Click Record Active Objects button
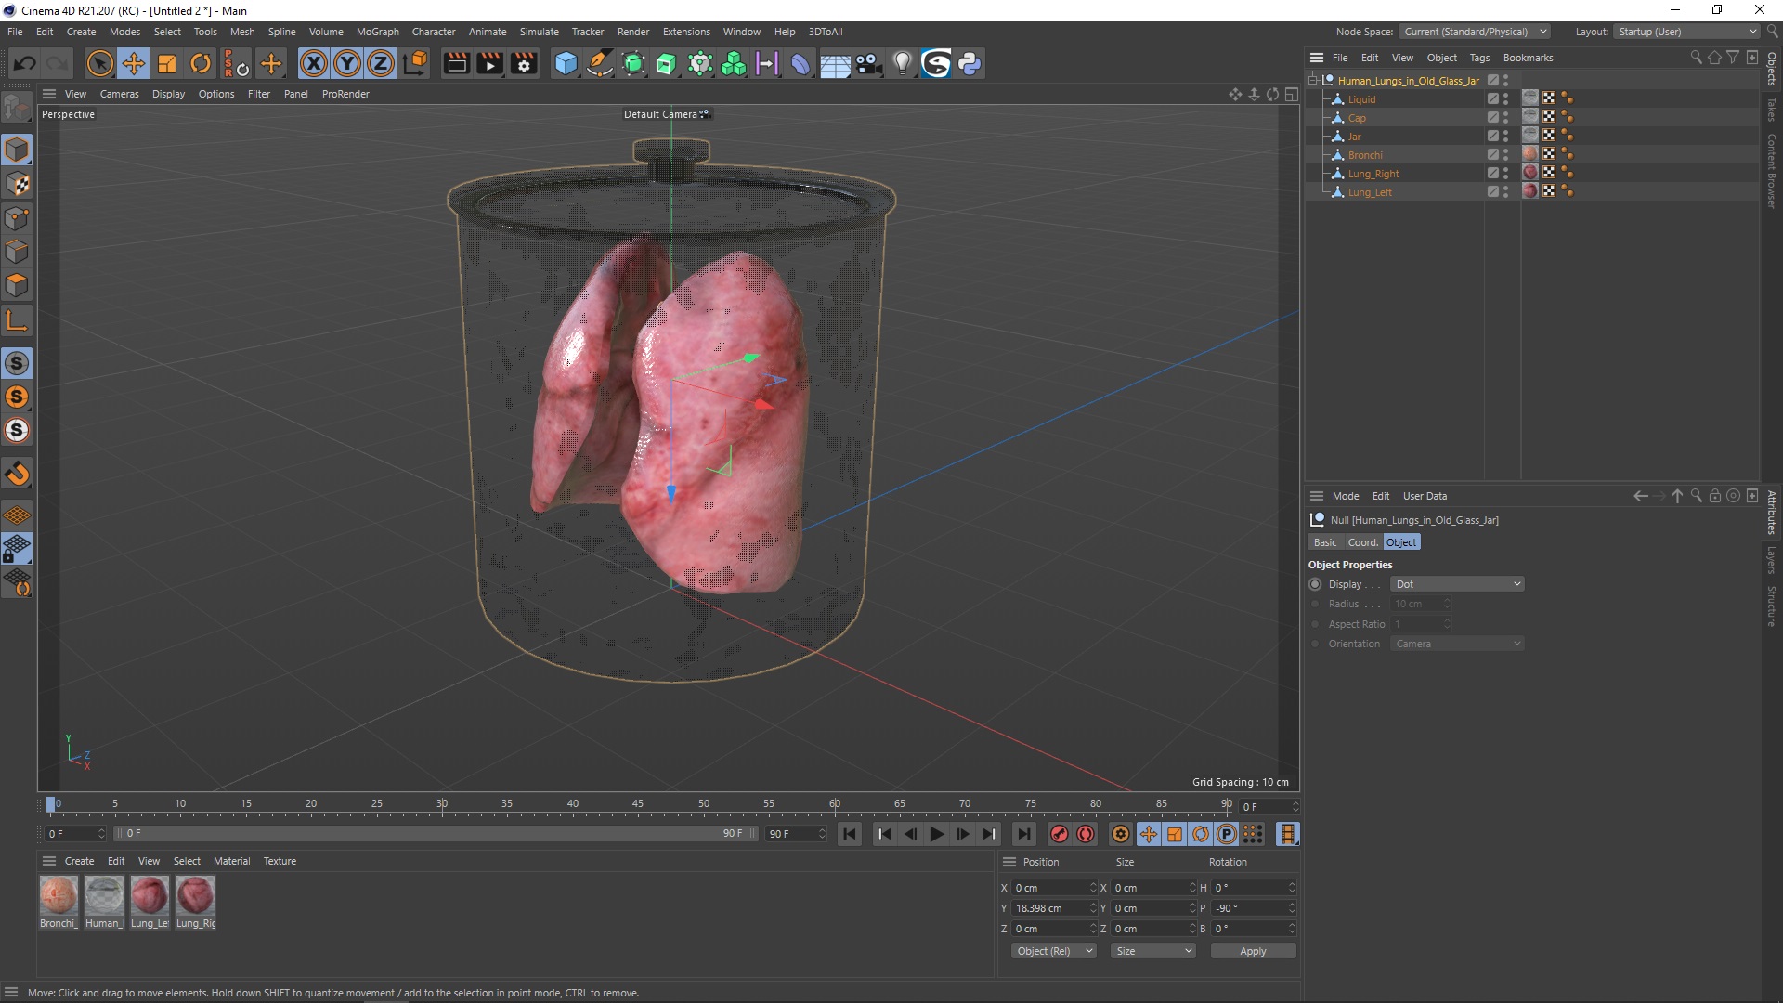 pos(1059,834)
